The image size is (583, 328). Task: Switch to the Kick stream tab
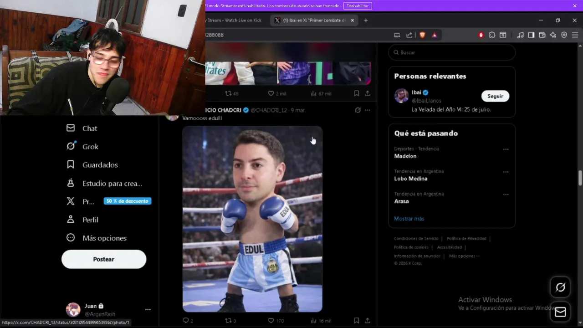coord(234,20)
